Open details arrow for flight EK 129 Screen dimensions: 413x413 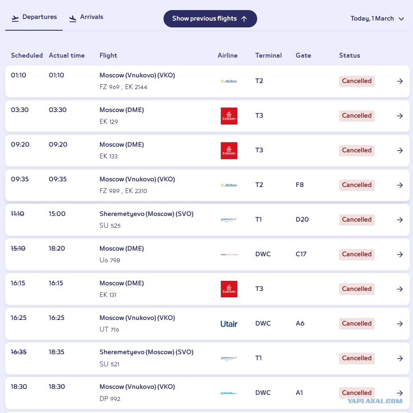point(400,116)
